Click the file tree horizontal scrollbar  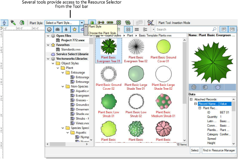click(68, 144)
